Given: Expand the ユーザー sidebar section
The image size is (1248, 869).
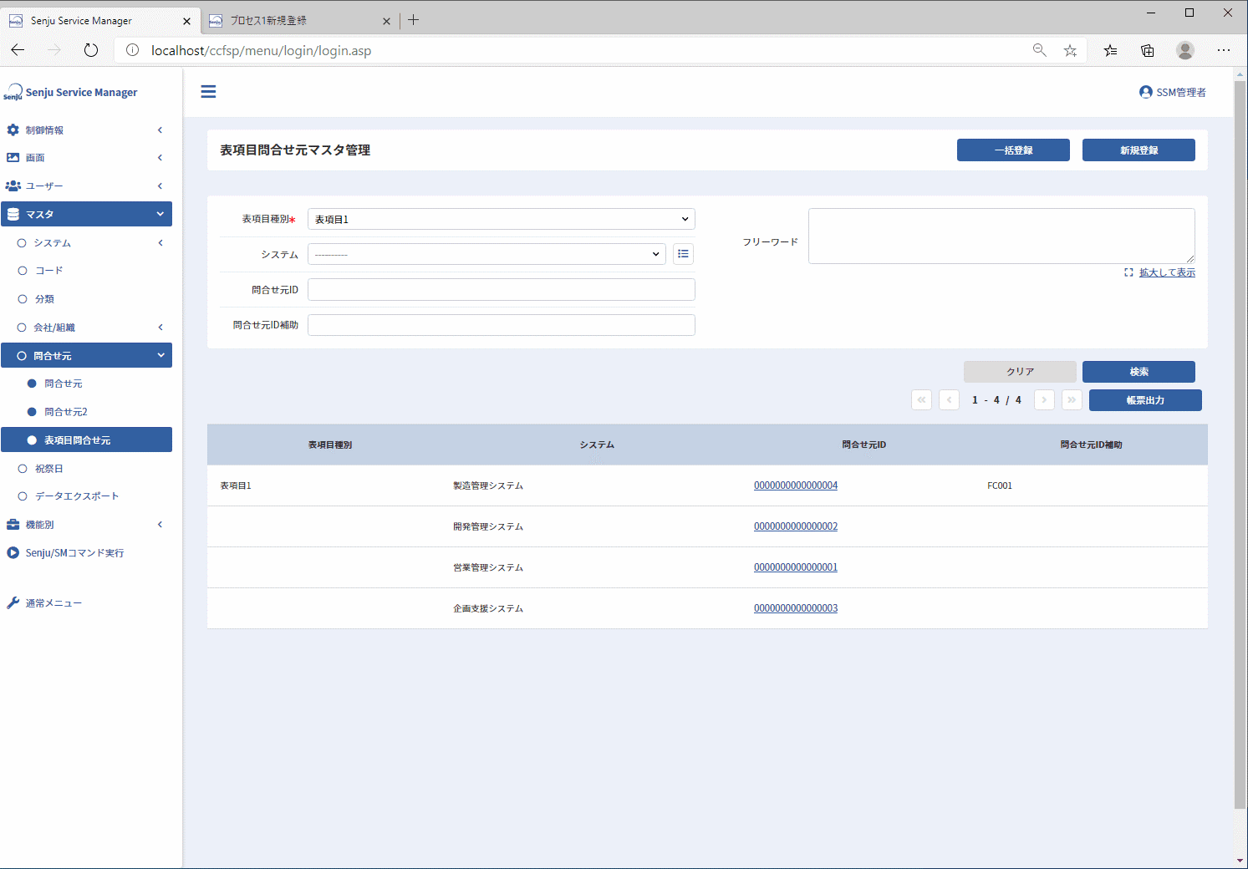Looking at the screenshot, I should point(86,186).
